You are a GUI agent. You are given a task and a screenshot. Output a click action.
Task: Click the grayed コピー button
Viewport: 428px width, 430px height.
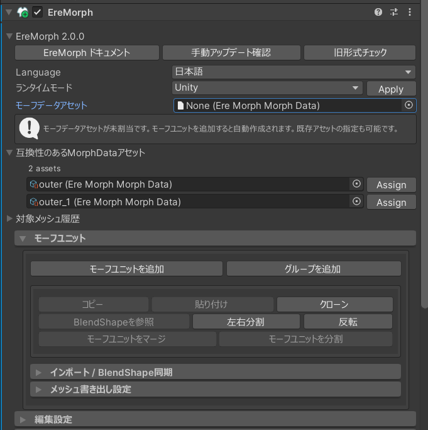click(x=94, y=304)
